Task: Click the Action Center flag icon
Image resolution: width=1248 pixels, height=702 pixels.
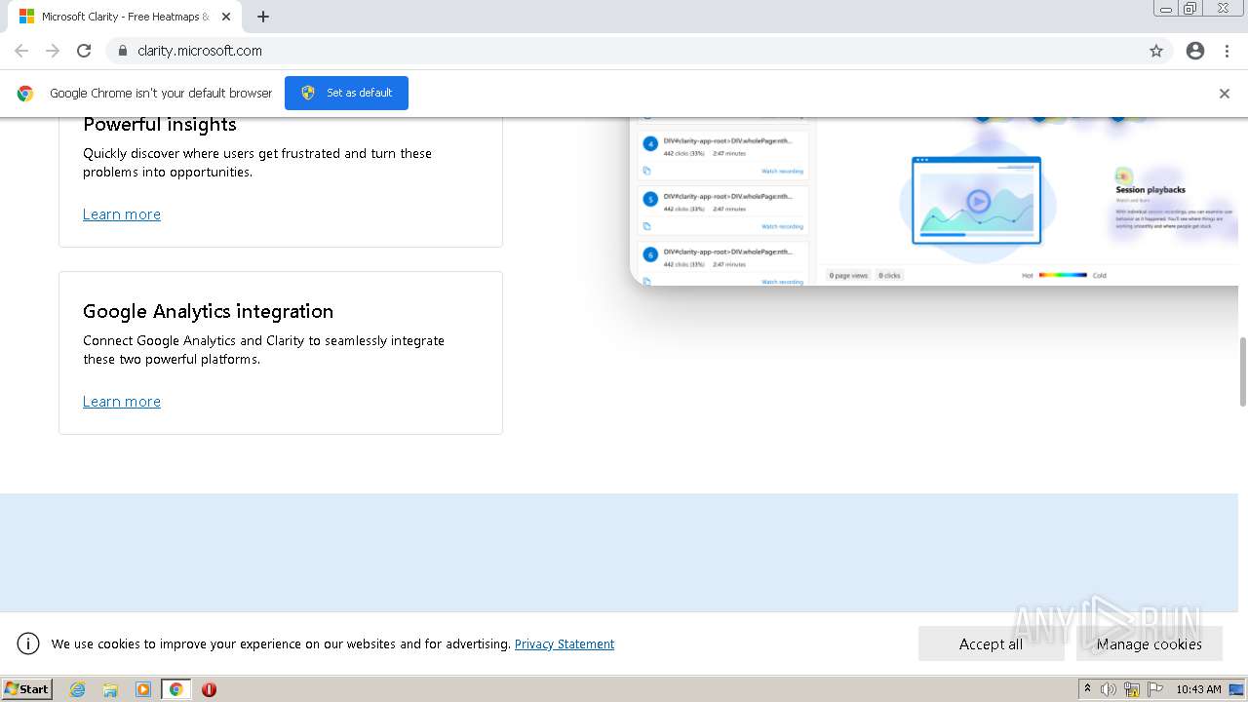Action: pyautogui.click(x=1155, y=689)
